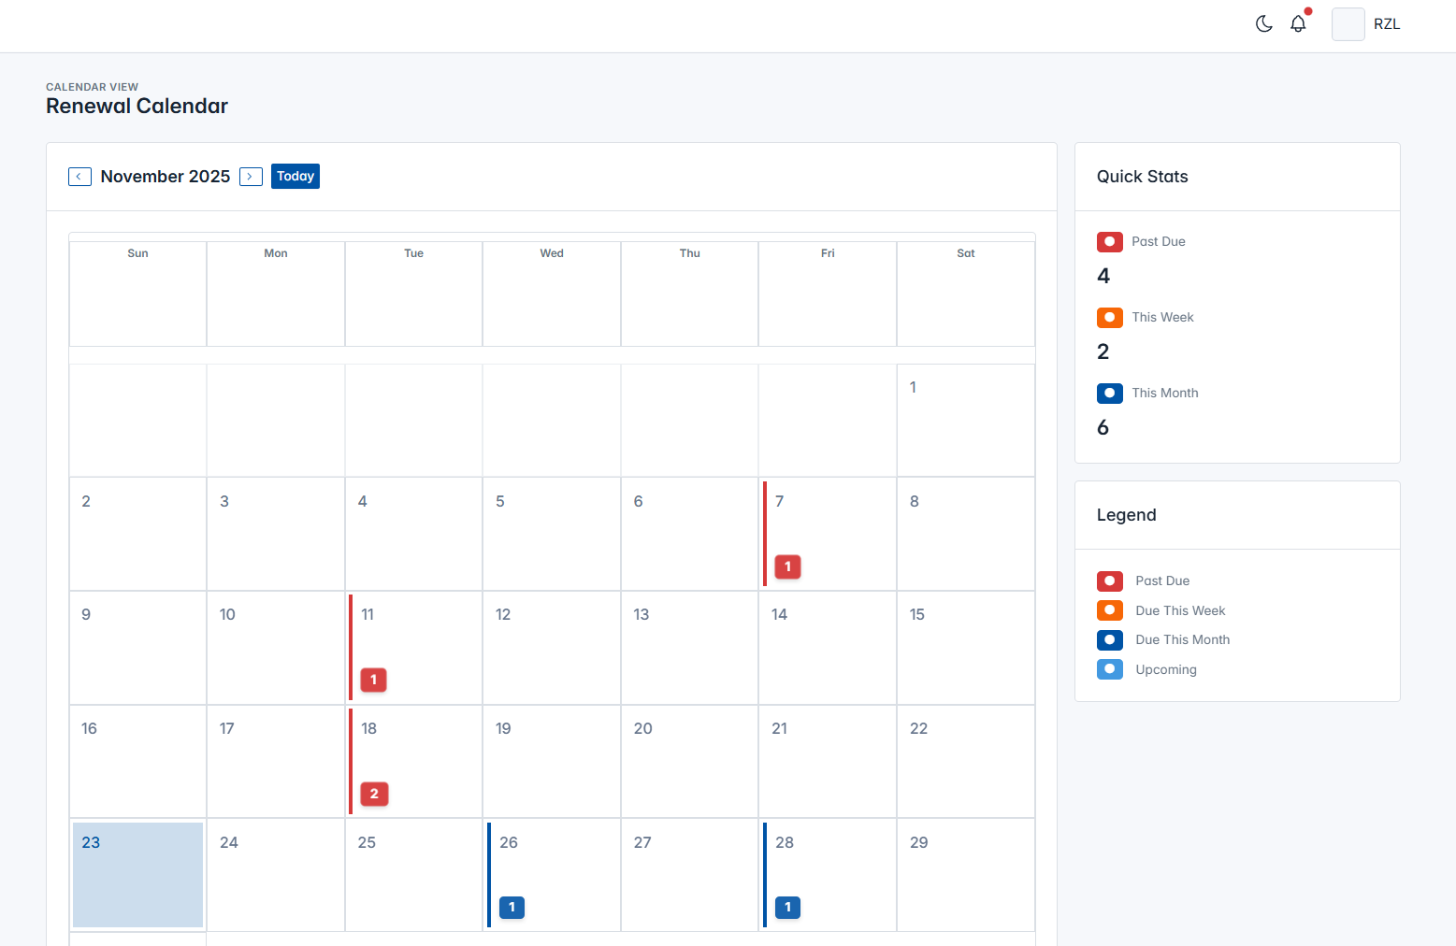
Task: Click the Past Due red swatch in Legend
Action: pos(1109,581)
